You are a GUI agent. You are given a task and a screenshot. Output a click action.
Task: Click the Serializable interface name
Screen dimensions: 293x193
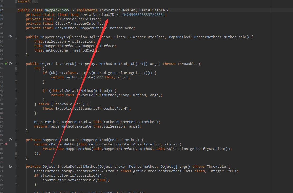click(x=152, y=10)
